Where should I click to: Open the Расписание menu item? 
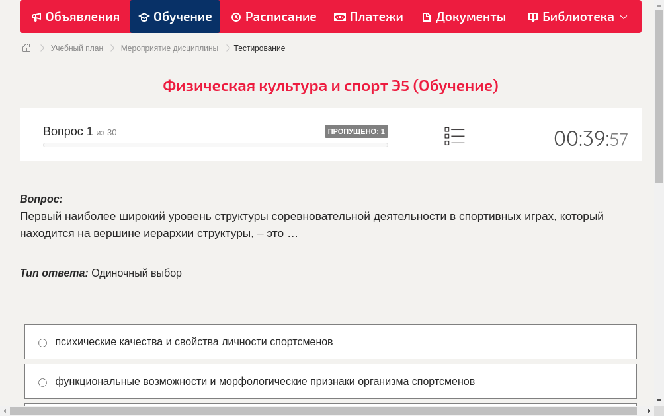pos(273,17)
